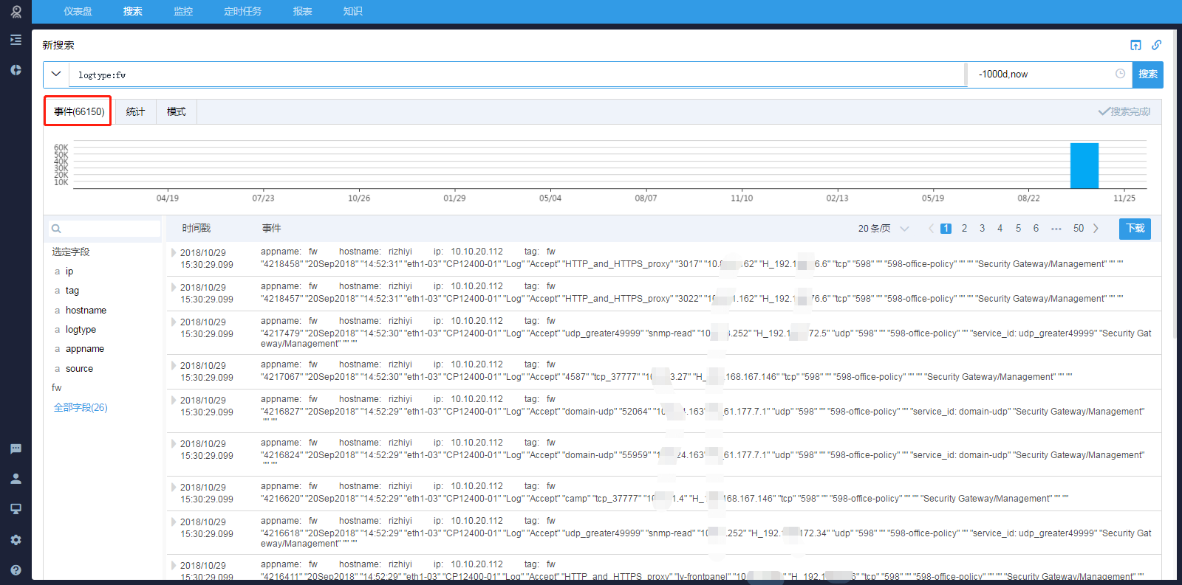This screenshot has width=1182, height=585.
Task: Click the field filter search box
Action: 105,229
